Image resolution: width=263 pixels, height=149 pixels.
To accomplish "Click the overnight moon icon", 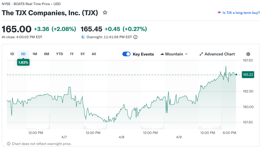I will pos(83,37).
